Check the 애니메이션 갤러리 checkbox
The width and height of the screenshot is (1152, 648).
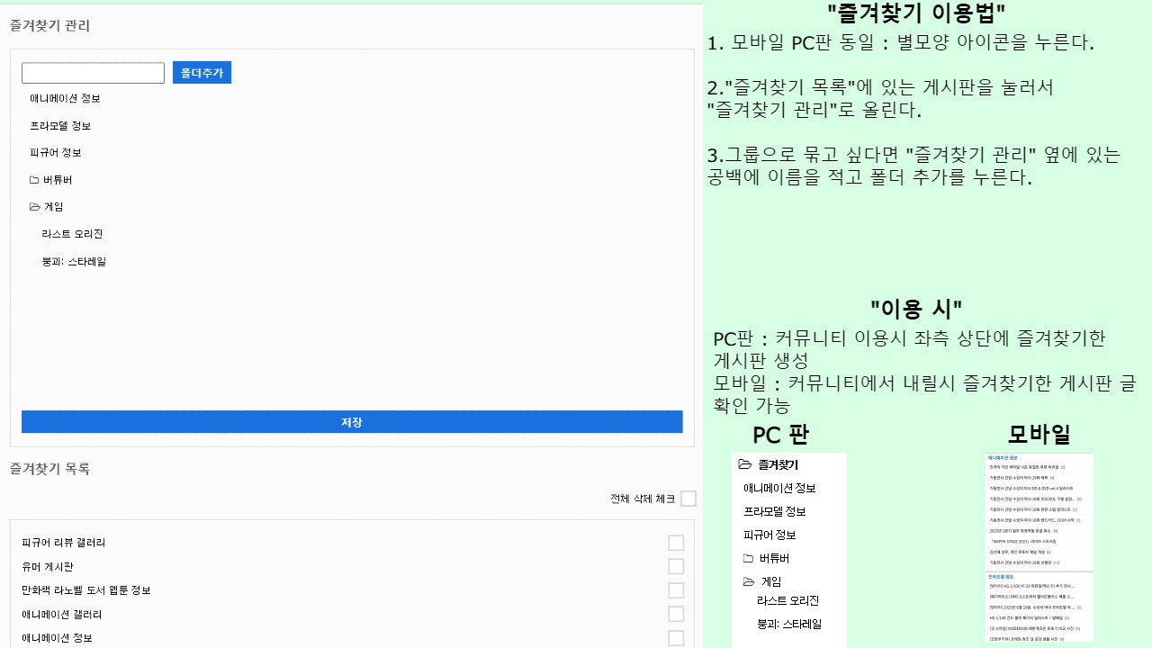[676, 614]
